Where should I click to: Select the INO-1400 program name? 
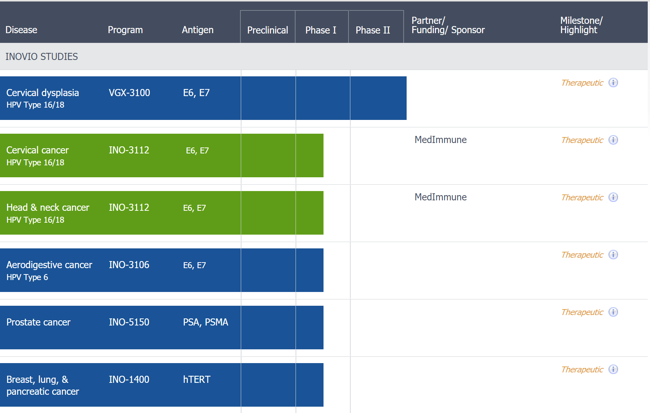129,379
